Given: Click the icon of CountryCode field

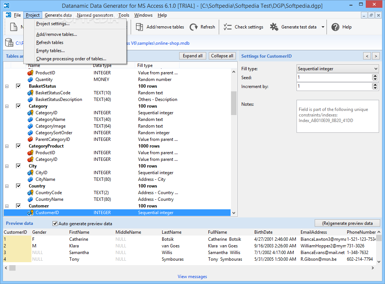Looking at the screenshot, I should tap(30, 193).
